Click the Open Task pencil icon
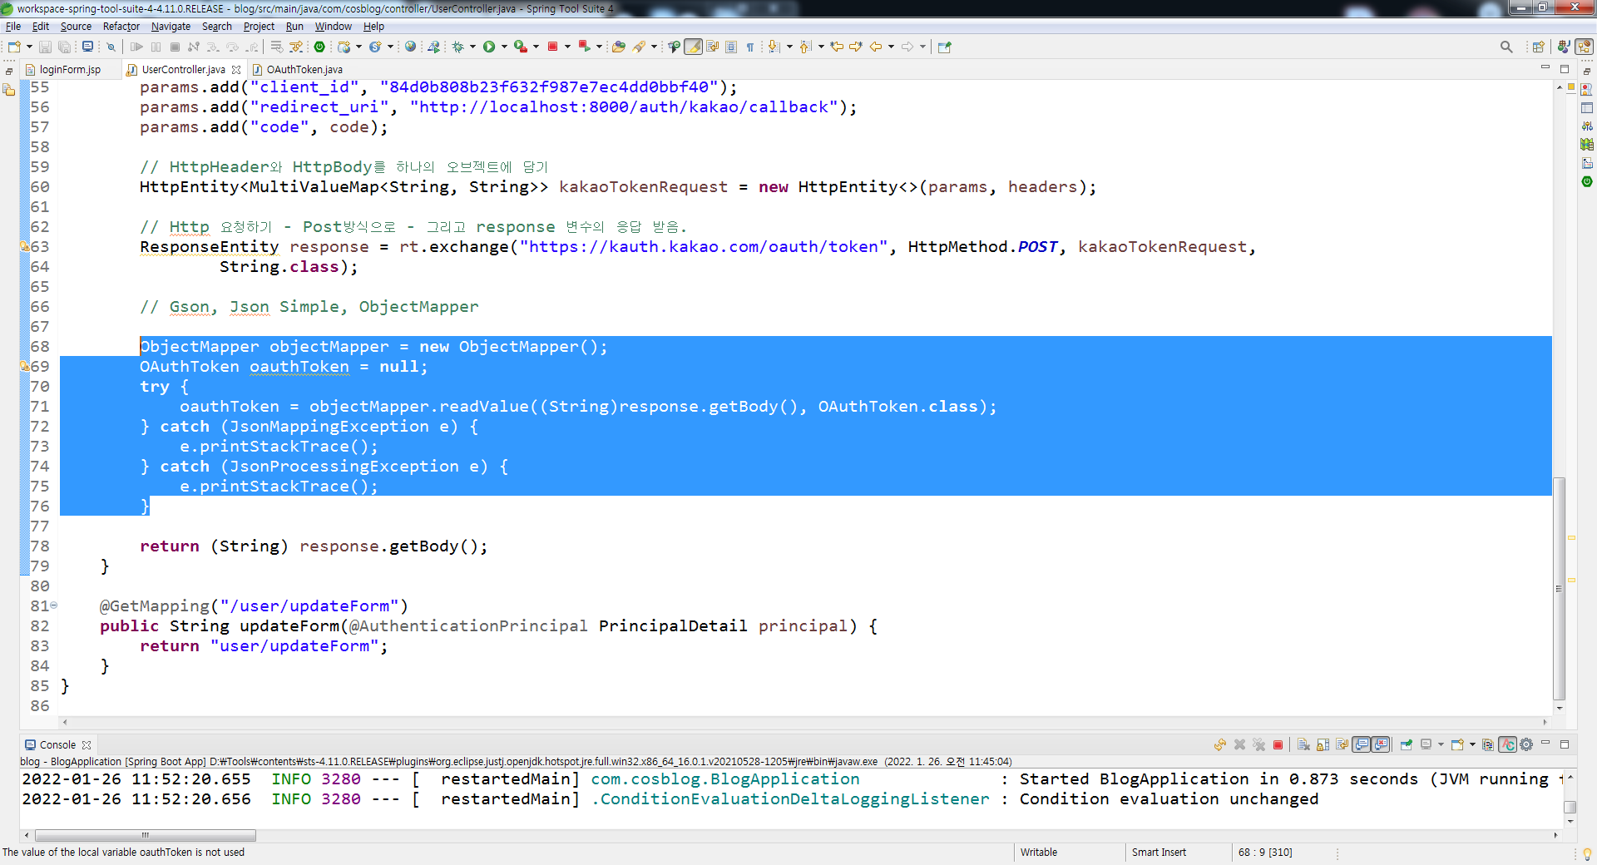 639,47
